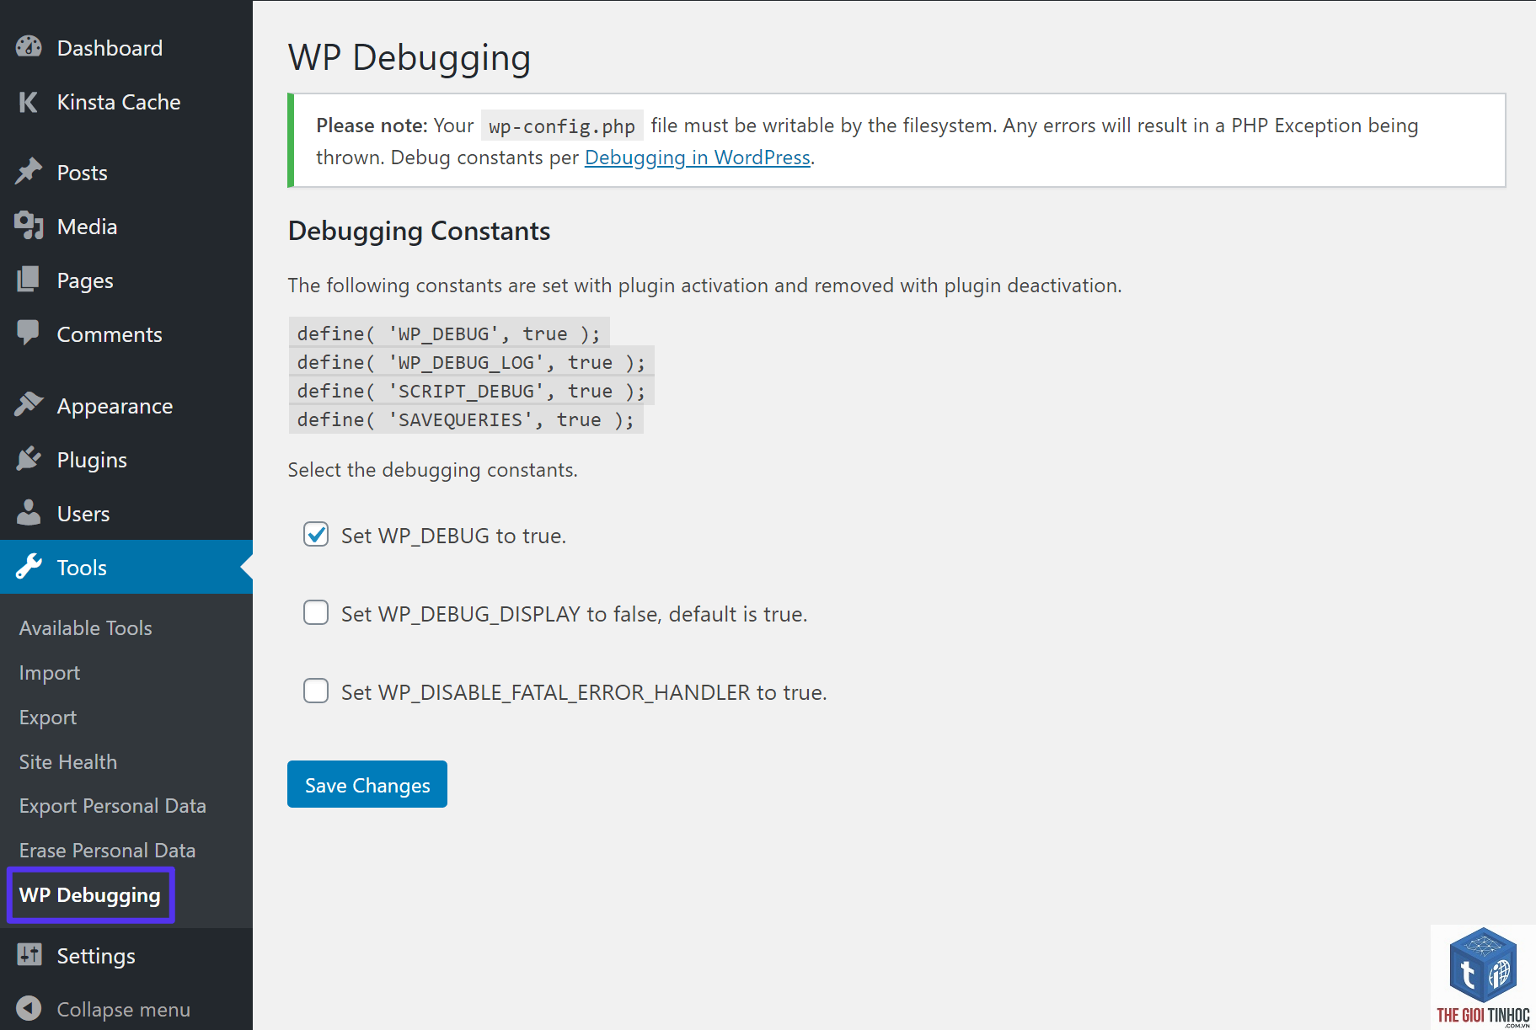The width and height of the screenshot is (1536, 1030).
Task: Click 'Select the debugging constants.' text
Action: (x=433, y=470)
